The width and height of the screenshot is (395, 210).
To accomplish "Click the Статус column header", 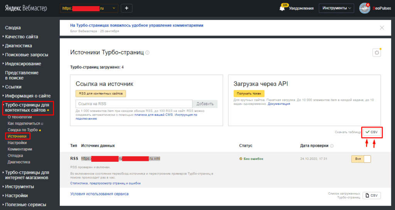I will tap(246, 146).
